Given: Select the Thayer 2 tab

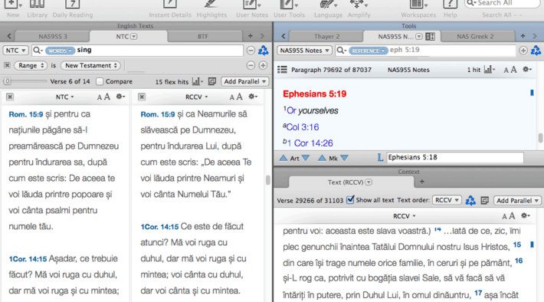Looking at the screenshot, I should pyautogui.click(x=327, y=37).
